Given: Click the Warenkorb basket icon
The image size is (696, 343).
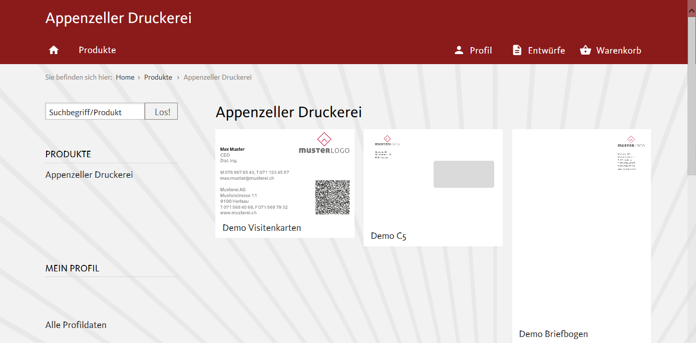Looking at the screenshot, I should pyautogui.click(x=585, y=50).
